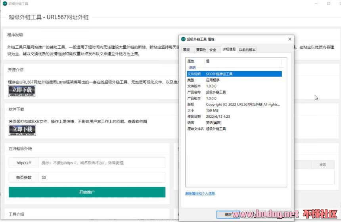Click the app icon in main title bar
341x222 pixels.
(x=5, y=4)
